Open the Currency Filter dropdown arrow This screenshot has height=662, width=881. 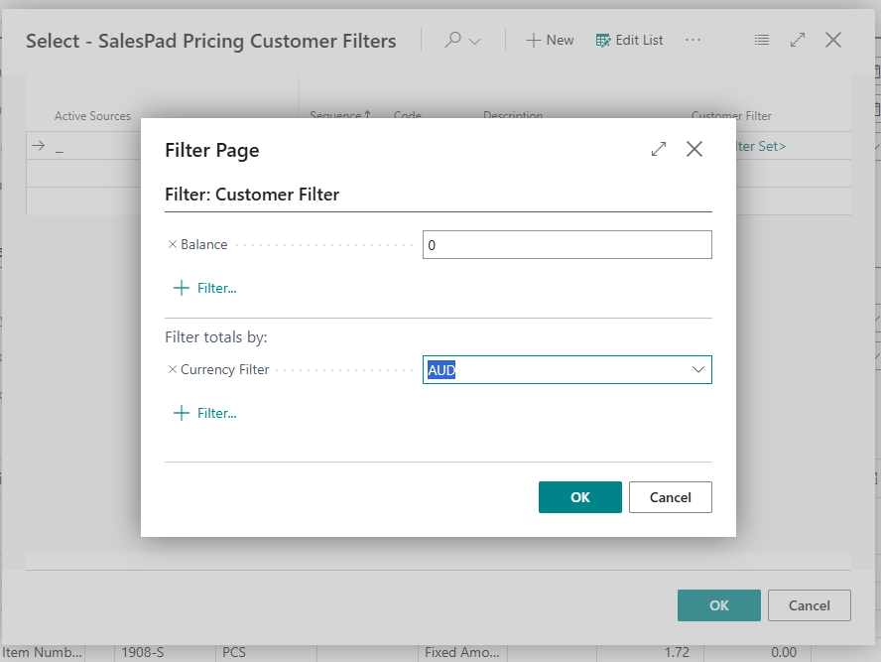(x=697, y=370)
